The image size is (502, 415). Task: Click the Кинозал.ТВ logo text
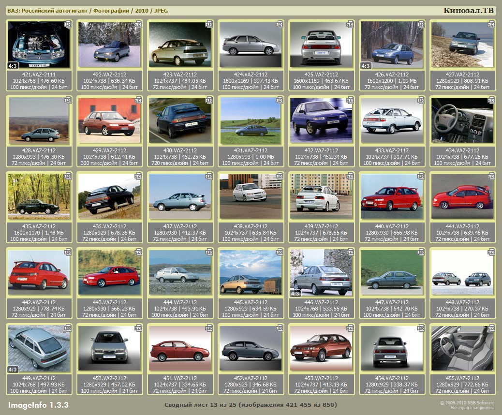469,11
